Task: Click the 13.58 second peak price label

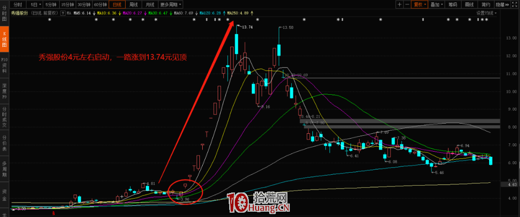Action: [287, 27]
